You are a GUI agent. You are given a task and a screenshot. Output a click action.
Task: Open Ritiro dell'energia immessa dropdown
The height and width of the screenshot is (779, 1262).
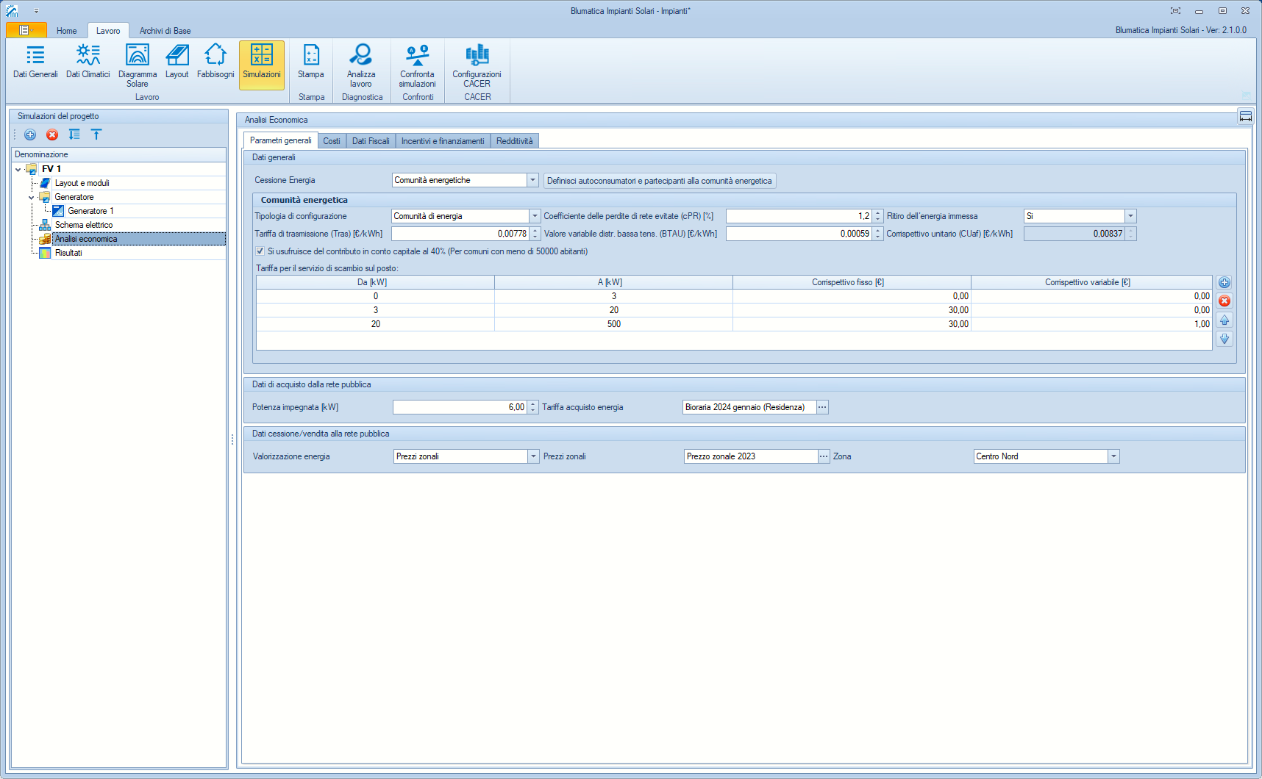tap(1130, 216)
